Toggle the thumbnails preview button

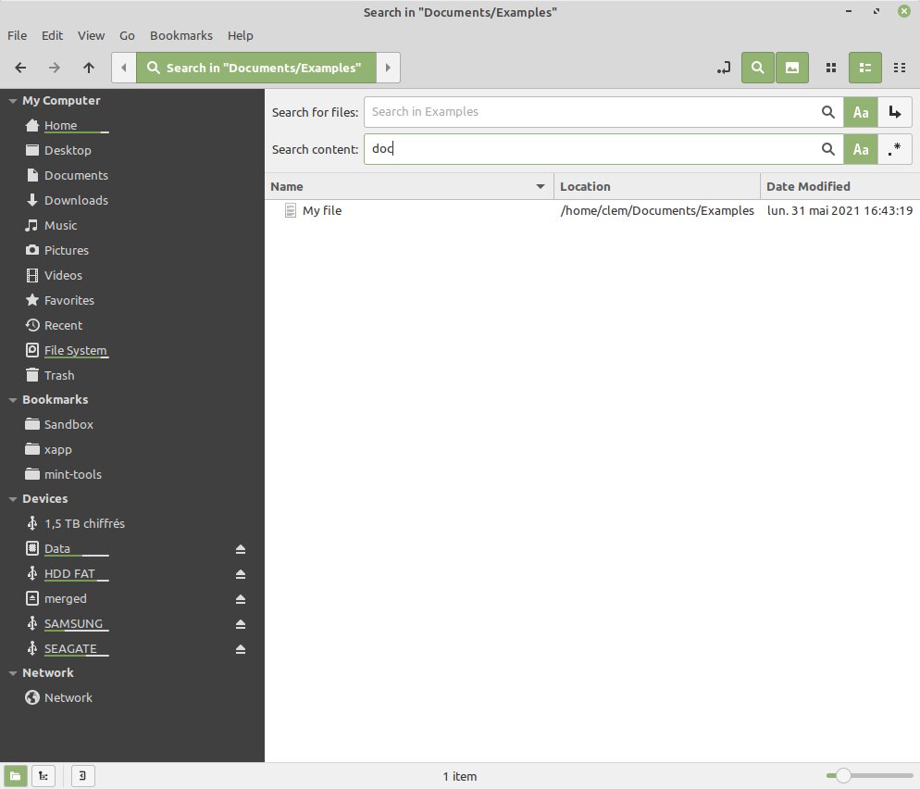[x=792, y=68]
